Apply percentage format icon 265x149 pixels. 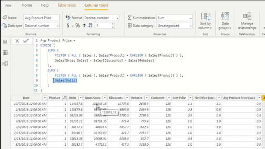(x=77, y=26)
